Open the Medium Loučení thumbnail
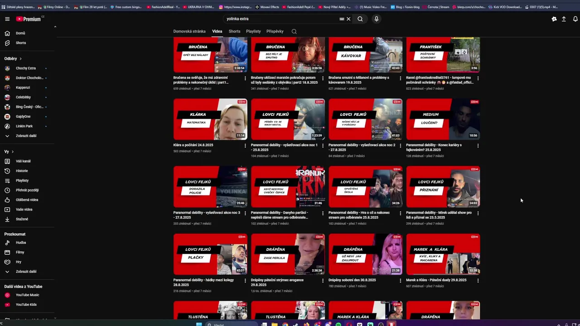This screenshot has height=326, width=580. 443,119
